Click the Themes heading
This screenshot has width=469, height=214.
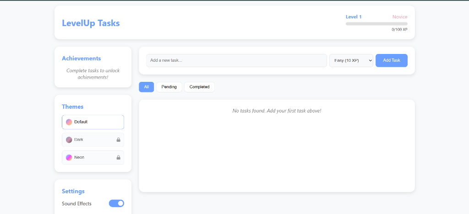[x=73, y=107]
